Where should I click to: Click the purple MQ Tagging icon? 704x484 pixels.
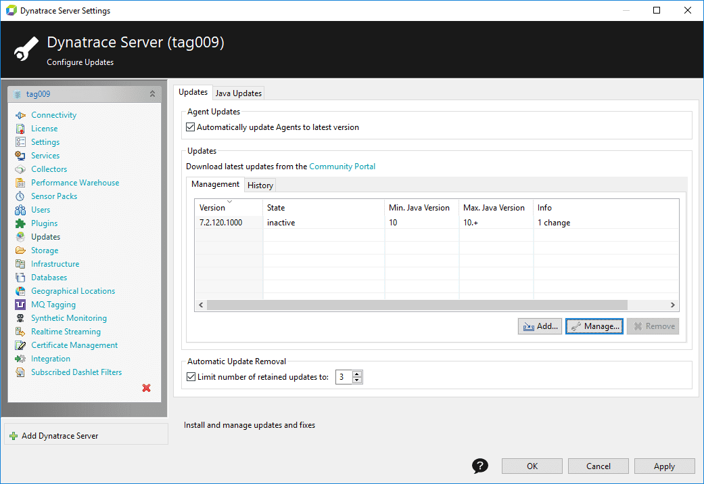[x=20, y=305]
